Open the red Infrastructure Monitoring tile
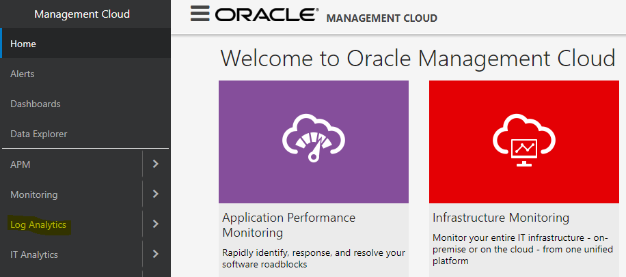The width and height of the screenshot is (626, 277). 523,142
